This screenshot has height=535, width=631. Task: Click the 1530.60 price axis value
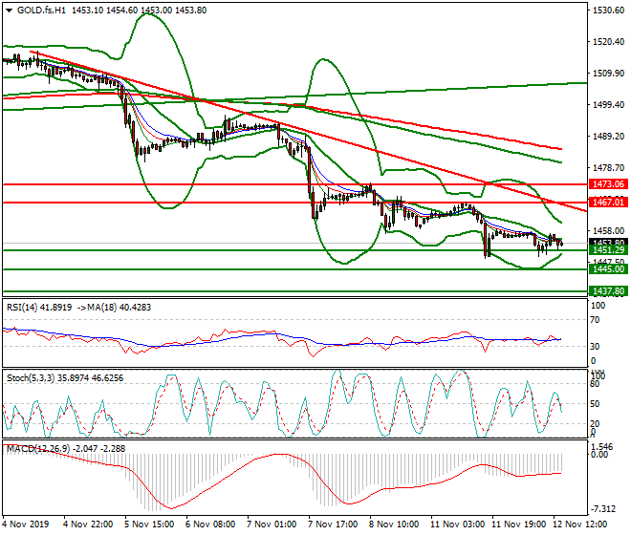[608, 11]
